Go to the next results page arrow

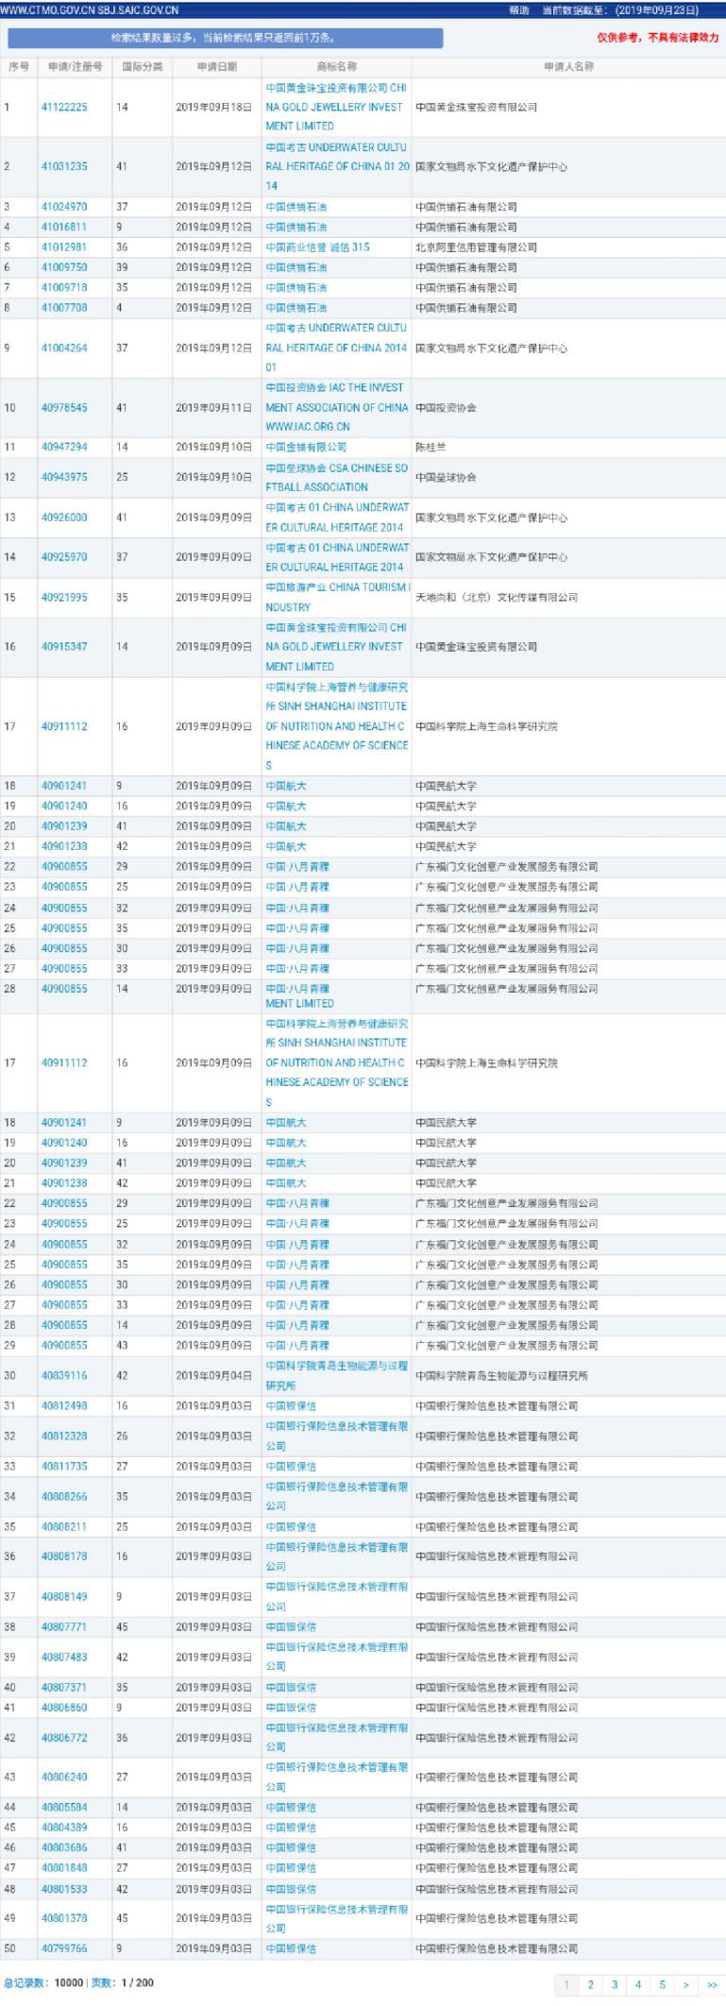[685, 1984]
